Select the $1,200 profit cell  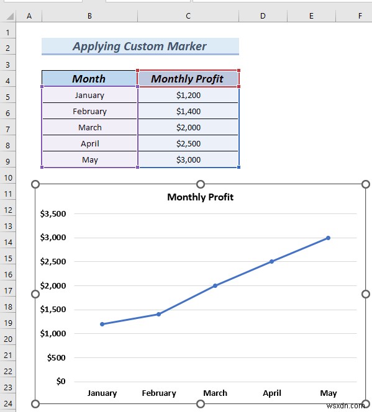click(x=188, y=95)
